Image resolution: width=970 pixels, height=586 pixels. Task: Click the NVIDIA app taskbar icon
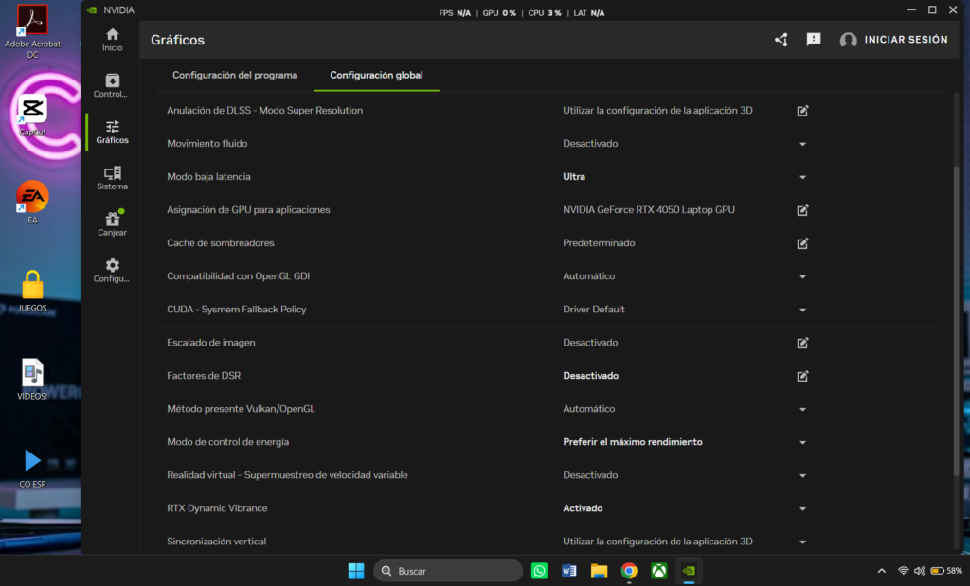click(x=690, y=571)
